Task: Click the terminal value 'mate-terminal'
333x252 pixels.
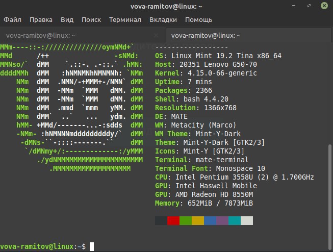Action: click(222, 160)
